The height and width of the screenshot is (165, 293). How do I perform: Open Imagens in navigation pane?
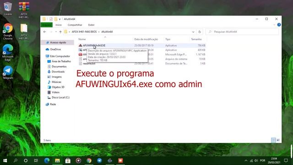tap(57, 77)
